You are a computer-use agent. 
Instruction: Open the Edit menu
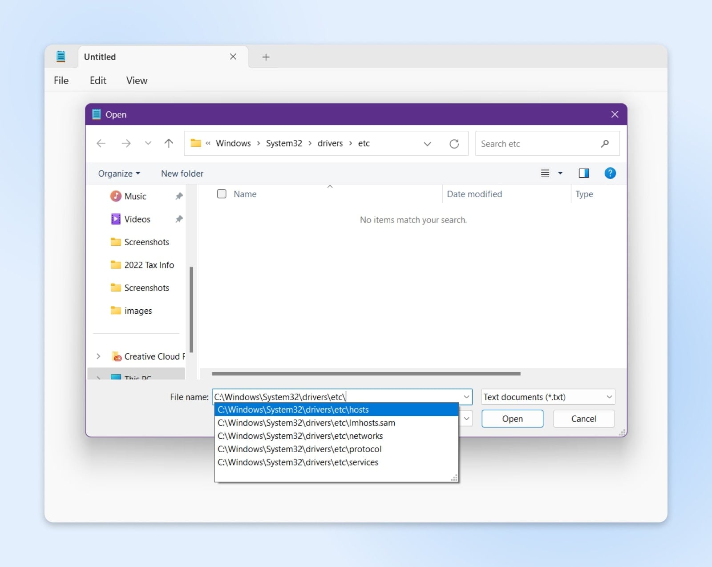point(97,81)
